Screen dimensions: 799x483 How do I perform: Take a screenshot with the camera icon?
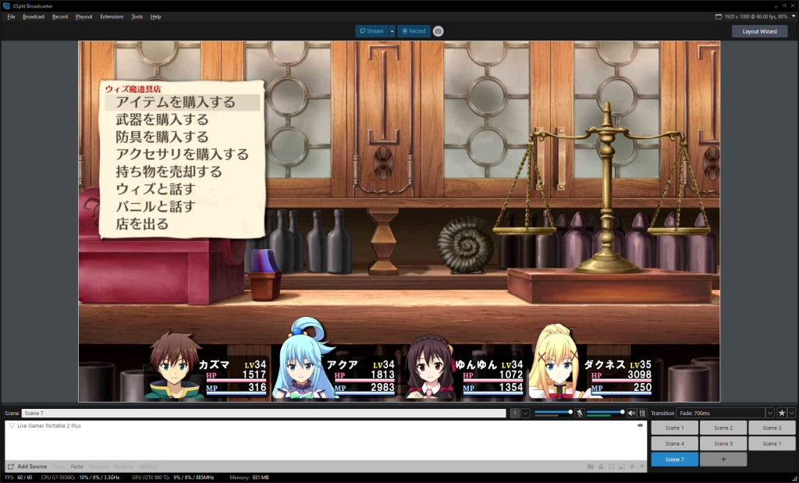pos(438,31)
